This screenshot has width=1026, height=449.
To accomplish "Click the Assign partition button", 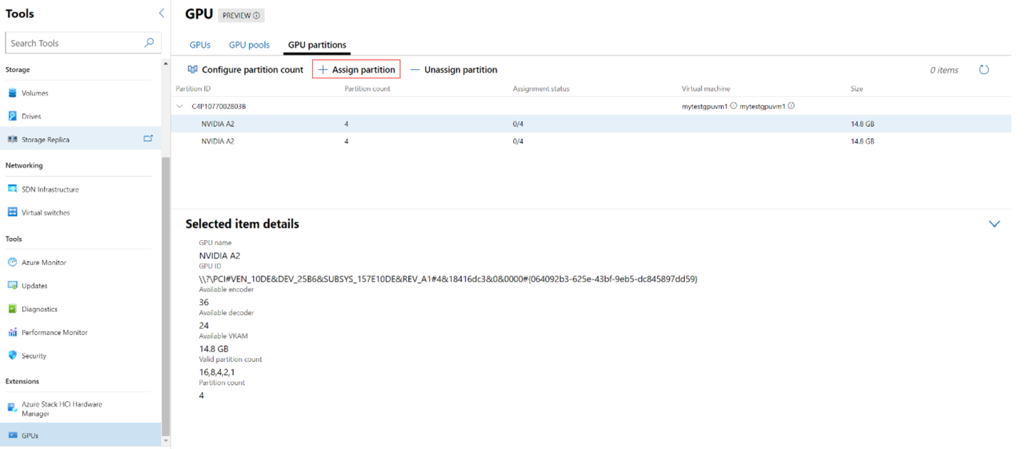I will [356, 70].
